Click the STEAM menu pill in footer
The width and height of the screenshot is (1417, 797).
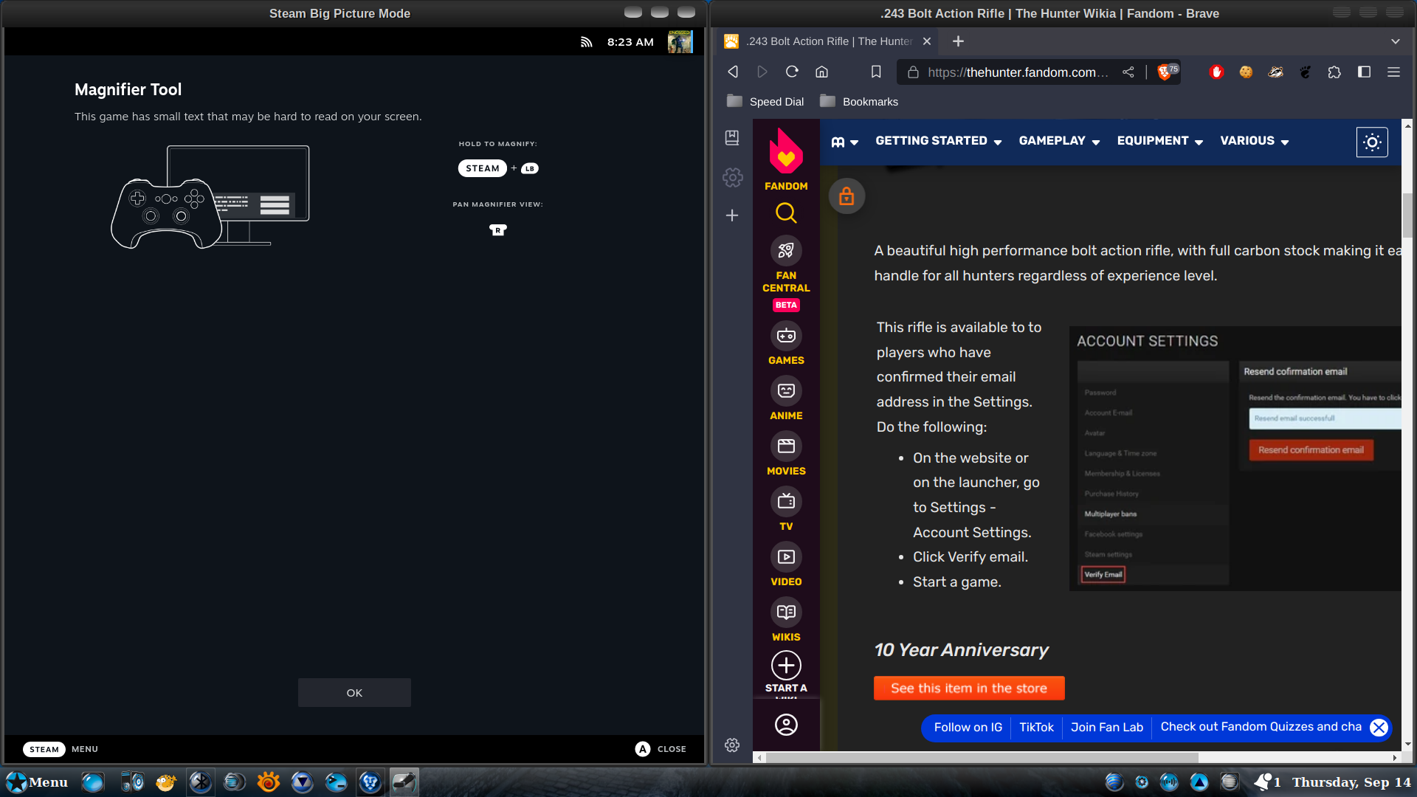click(x=44, y=749)
